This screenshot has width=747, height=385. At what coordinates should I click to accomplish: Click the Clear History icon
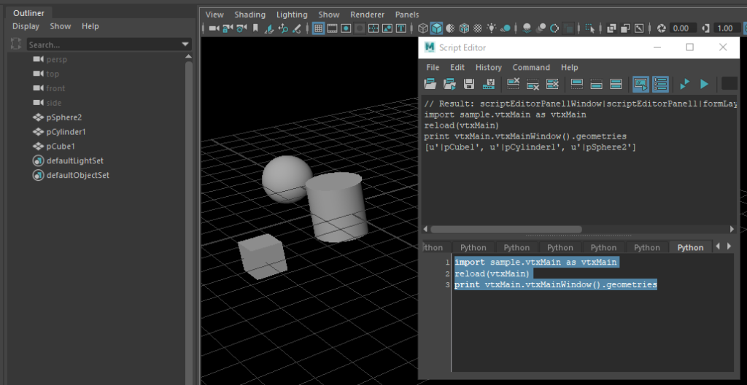(x=513, y=85)
